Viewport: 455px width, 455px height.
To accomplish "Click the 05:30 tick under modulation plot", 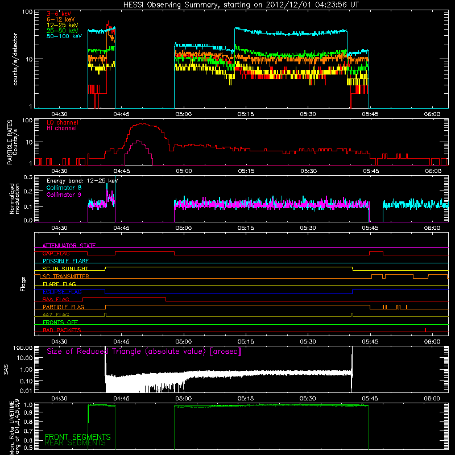I will click(308, 228).
